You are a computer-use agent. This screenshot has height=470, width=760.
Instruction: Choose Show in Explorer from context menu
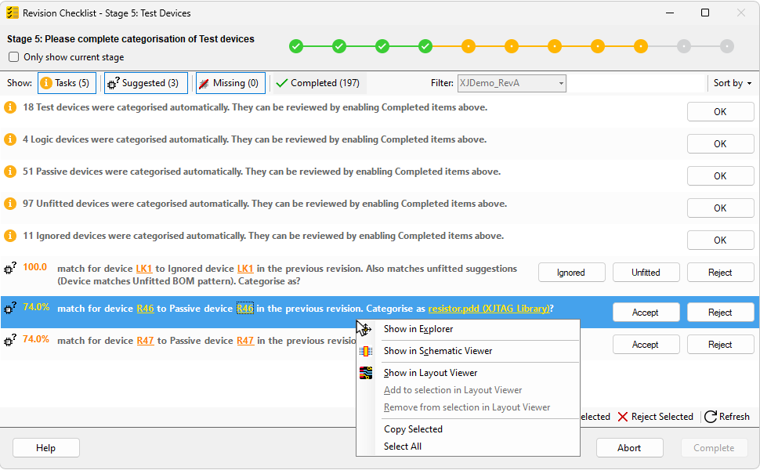point(418,329)
